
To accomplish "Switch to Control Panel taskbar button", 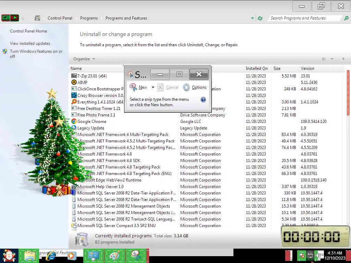I will 93,256.
